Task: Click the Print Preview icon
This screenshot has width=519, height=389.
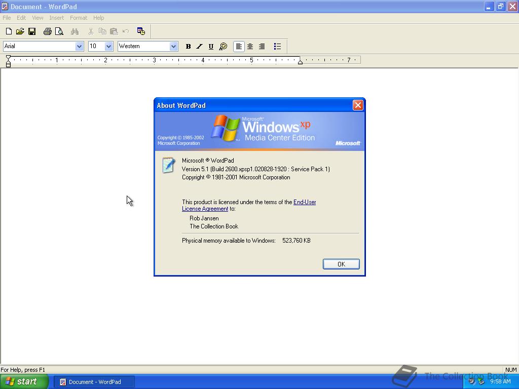Action: click(59, 31)
